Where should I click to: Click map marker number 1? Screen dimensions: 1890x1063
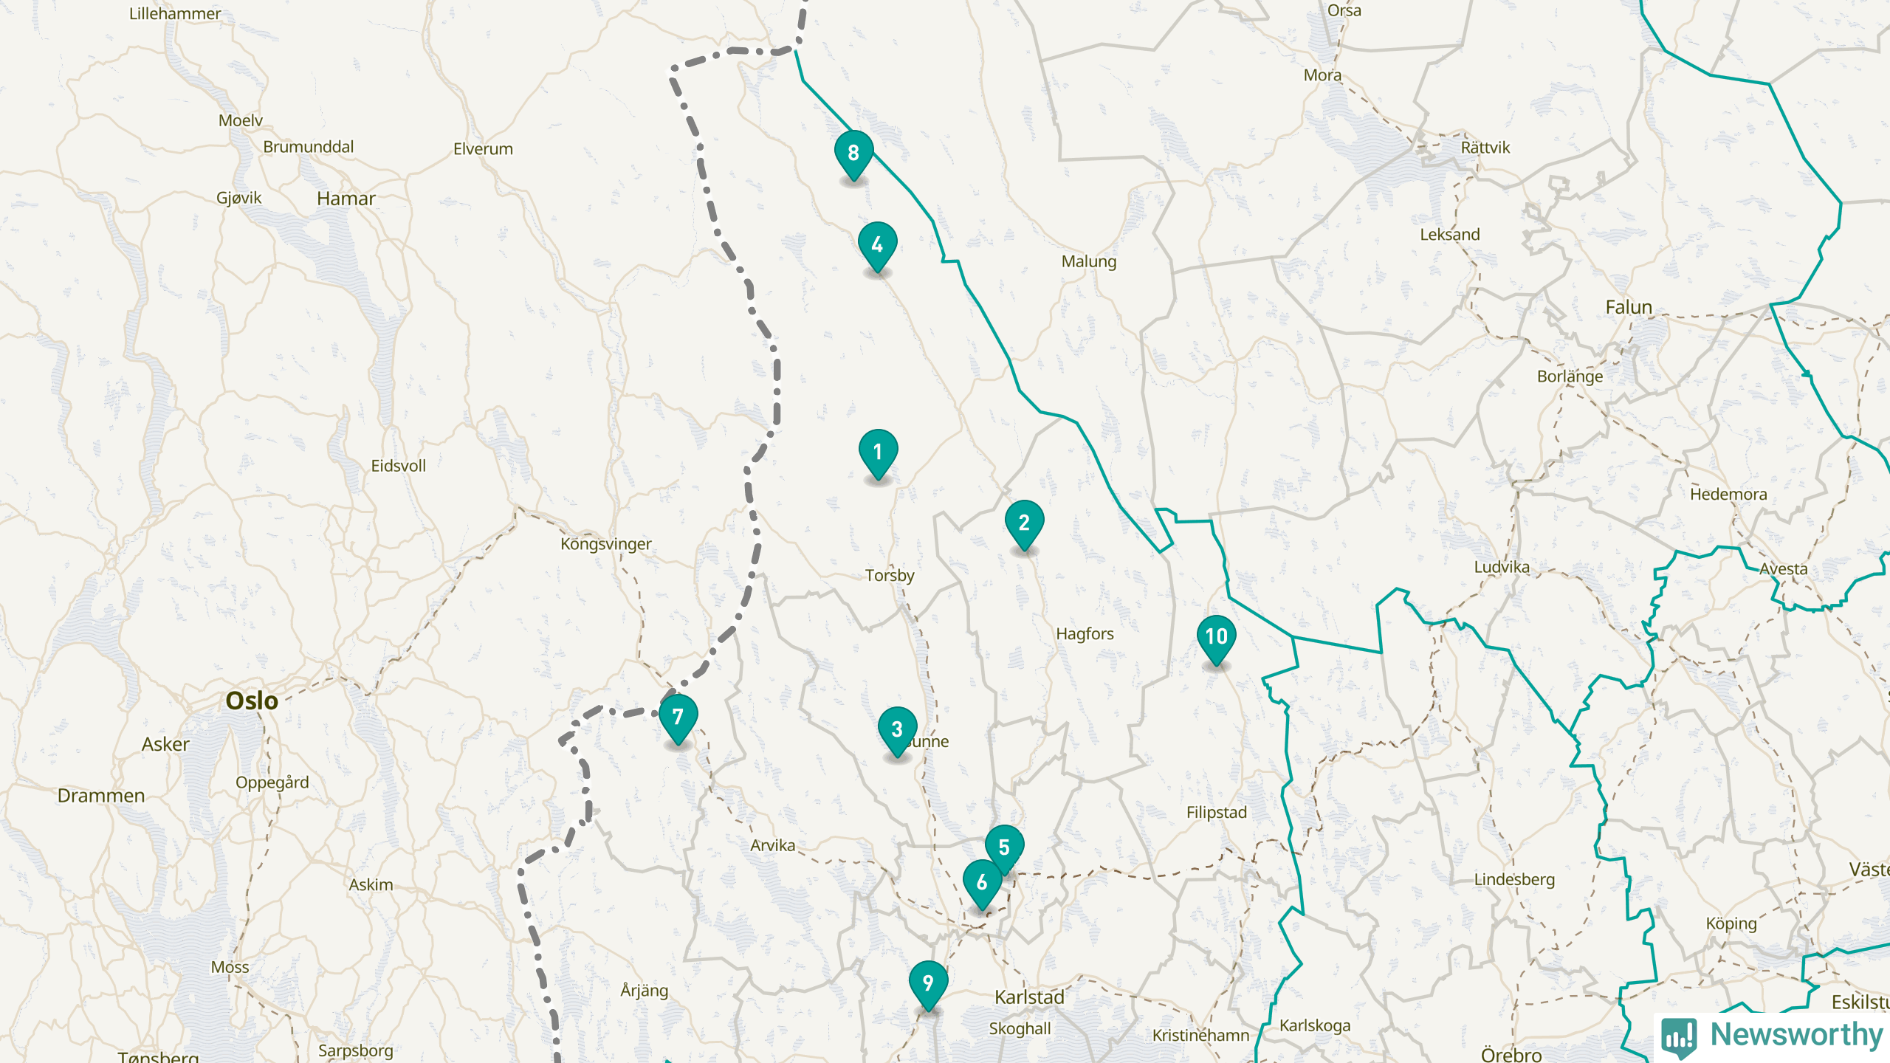[x=878, y=455]
